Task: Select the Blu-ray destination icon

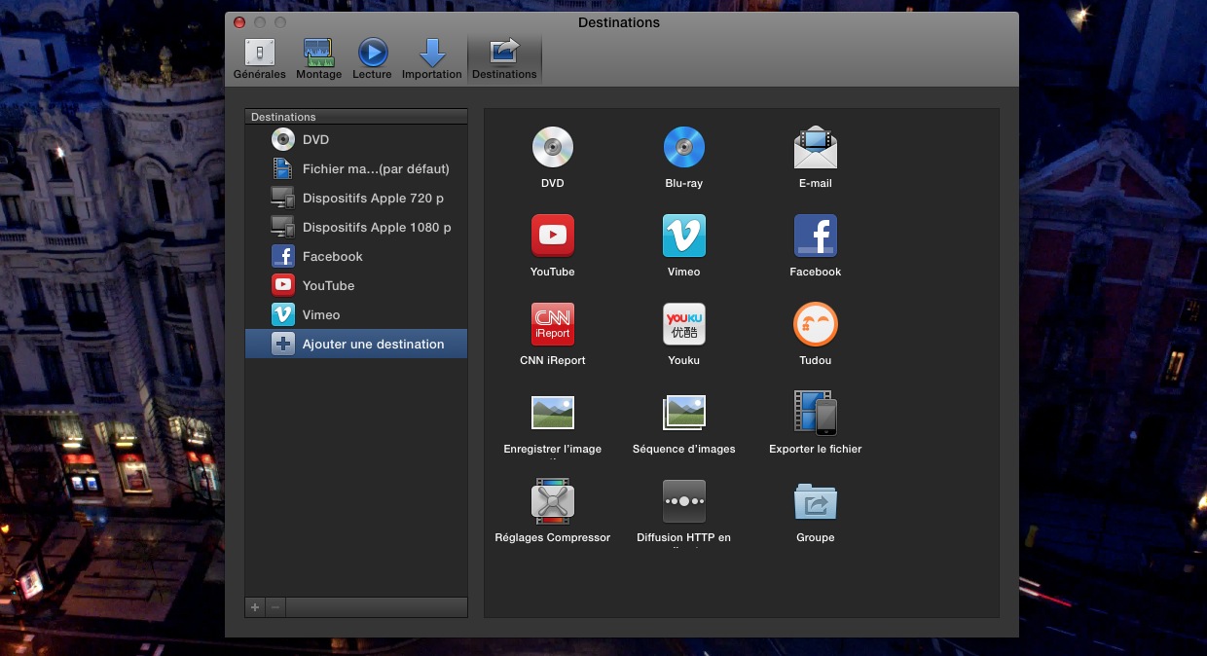Action: (683, 148)
